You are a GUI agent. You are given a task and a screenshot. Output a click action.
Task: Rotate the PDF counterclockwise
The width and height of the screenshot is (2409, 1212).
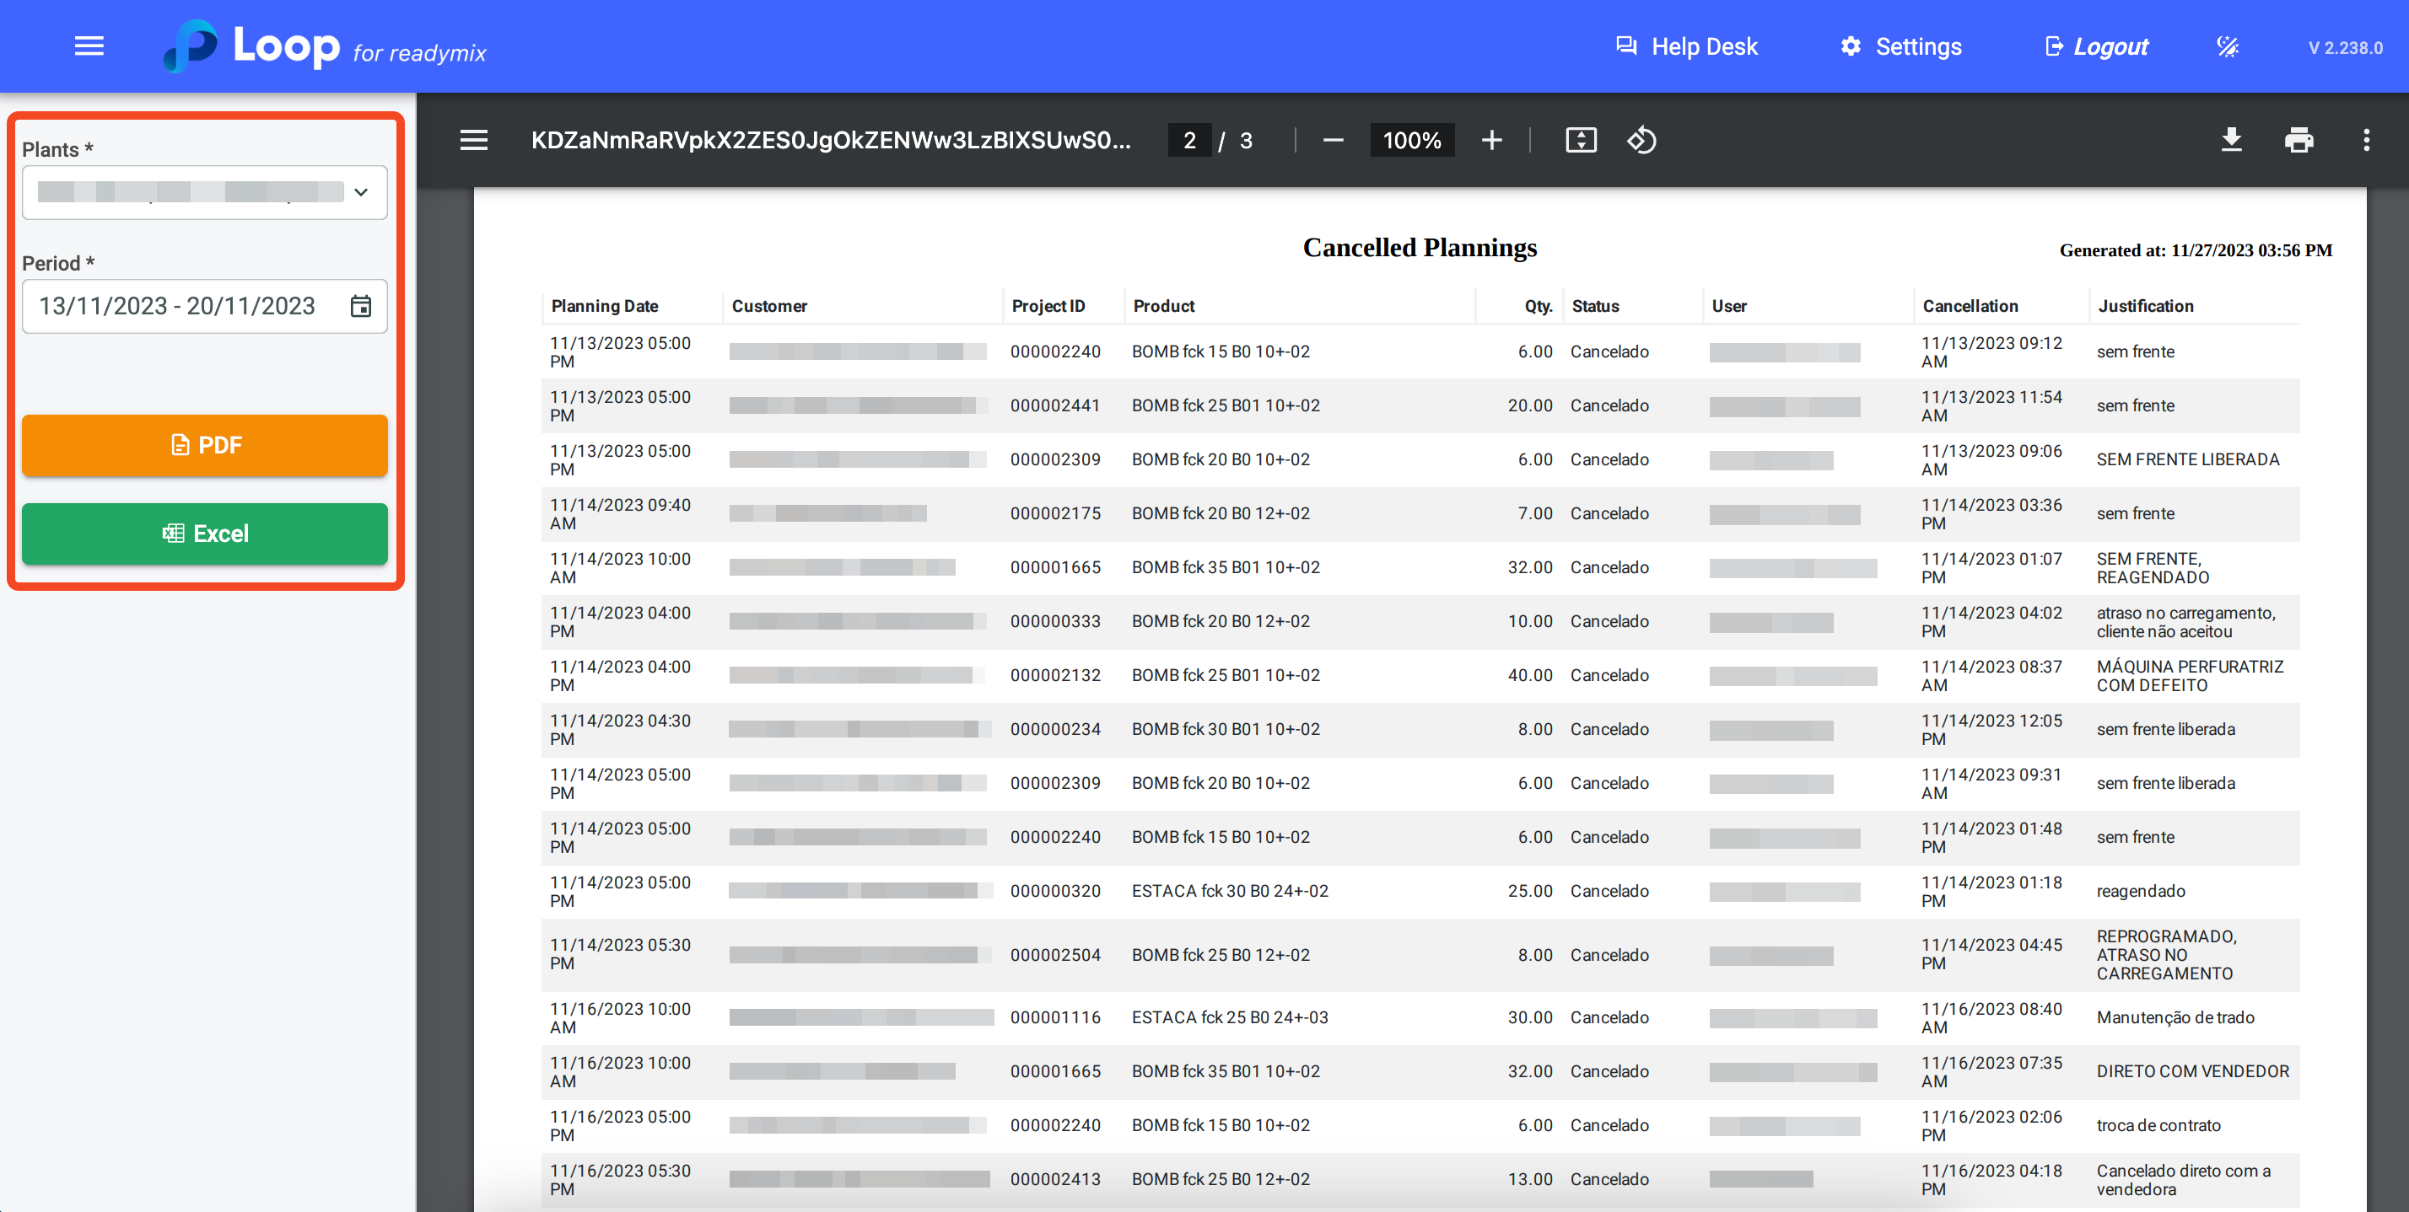[1641, 140]
